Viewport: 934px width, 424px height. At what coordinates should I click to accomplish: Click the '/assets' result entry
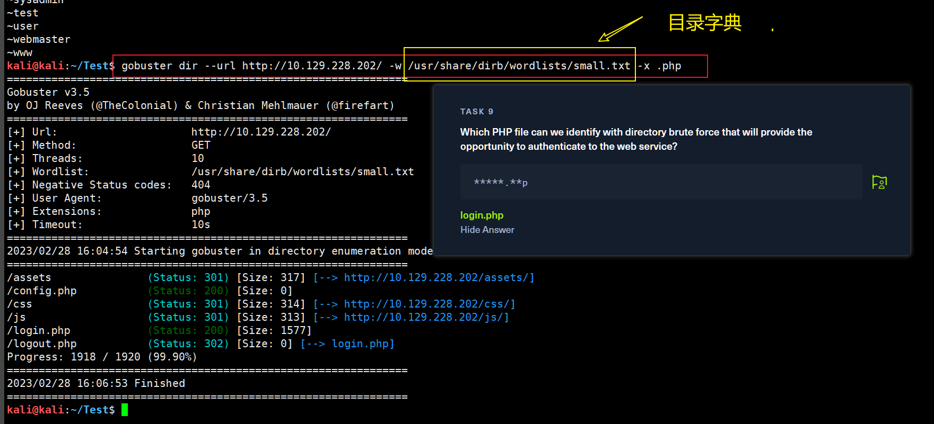tap(29, 277)
